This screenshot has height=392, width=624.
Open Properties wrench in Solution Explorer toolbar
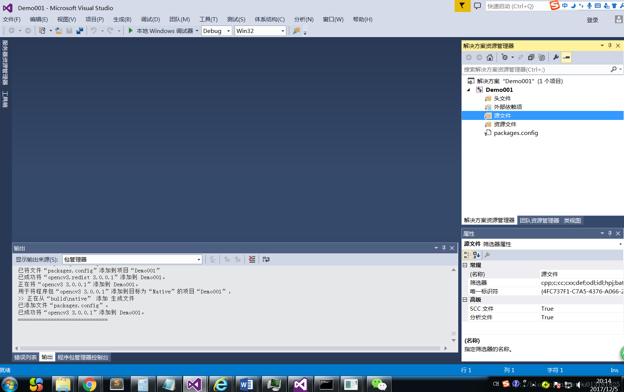point(556,57)
